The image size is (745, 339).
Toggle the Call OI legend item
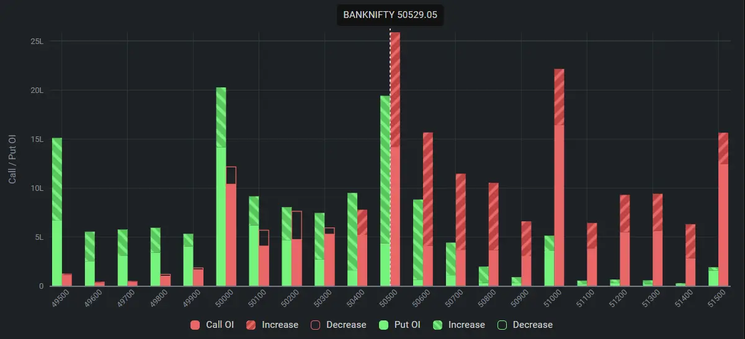click(214, 325)
